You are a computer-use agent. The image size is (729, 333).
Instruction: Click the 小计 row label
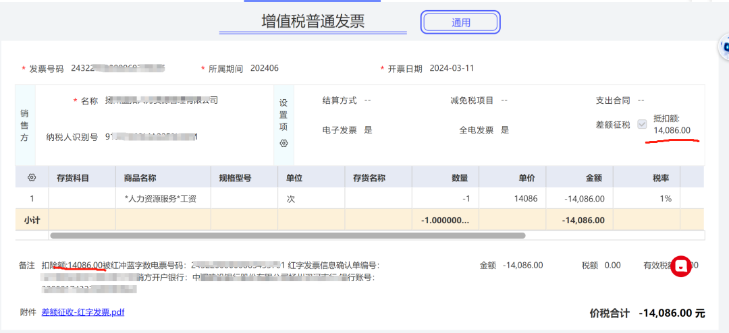click(32, 220)
